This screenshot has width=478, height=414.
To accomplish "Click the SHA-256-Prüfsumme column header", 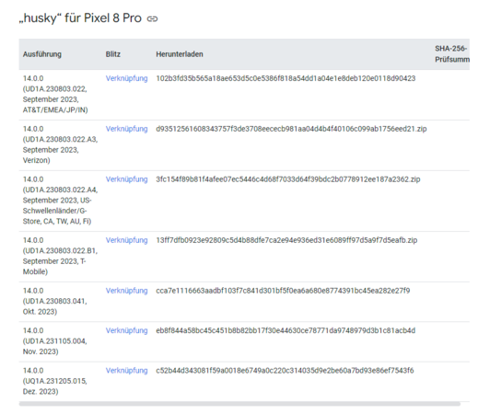I will pyautogui.click(x=452, y=54).
